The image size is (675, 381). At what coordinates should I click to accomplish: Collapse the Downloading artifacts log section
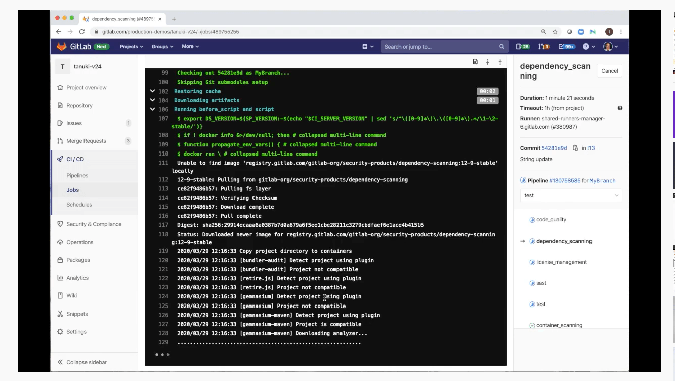[x=152, y=100]
